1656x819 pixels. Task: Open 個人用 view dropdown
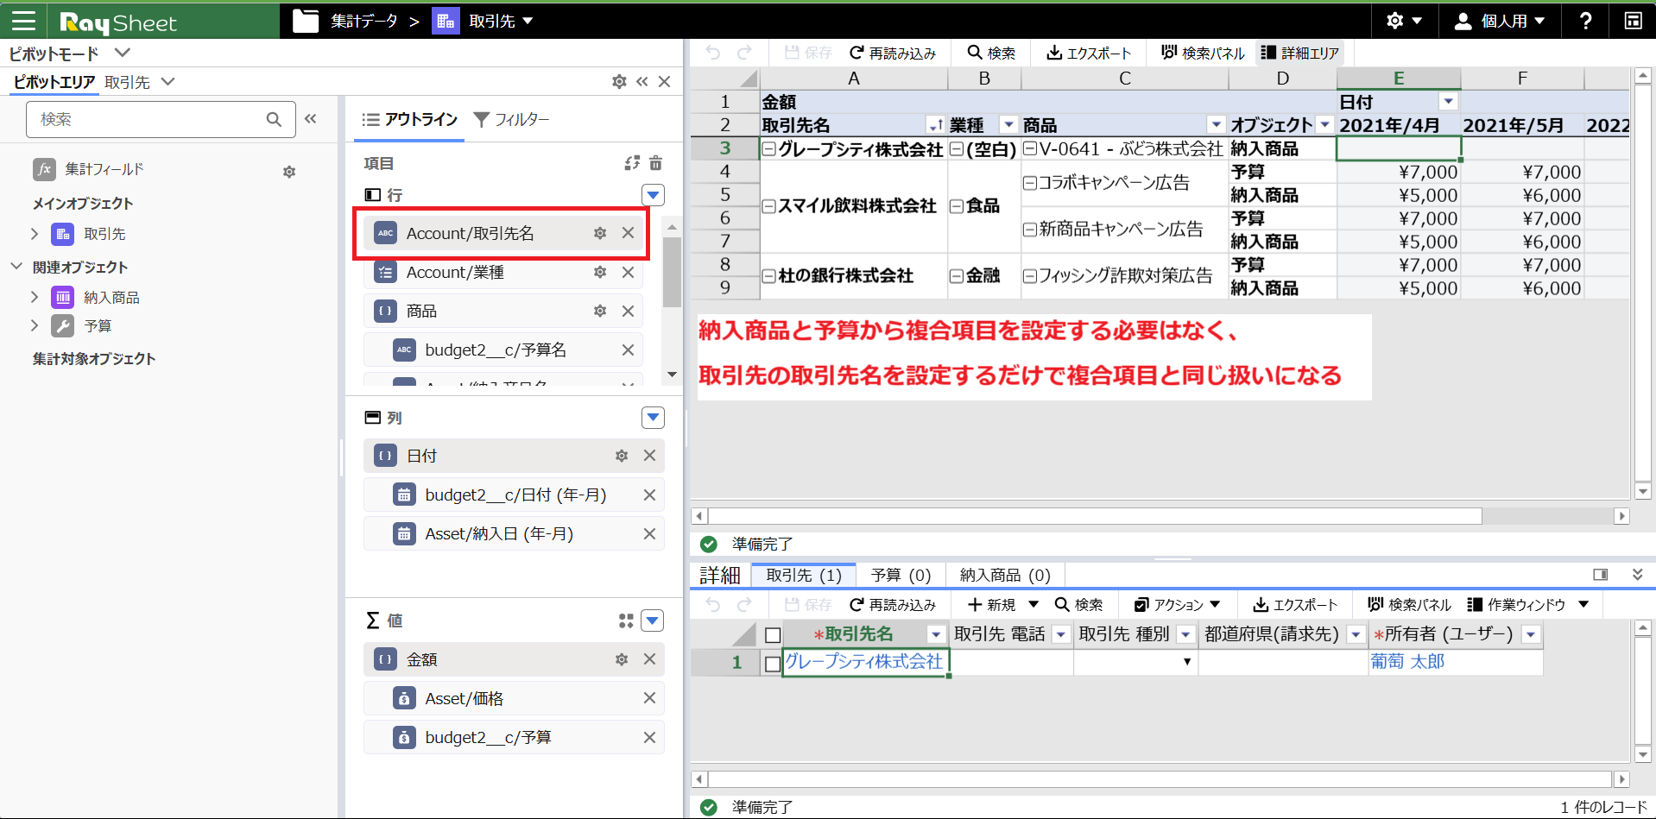(1499, 21)
